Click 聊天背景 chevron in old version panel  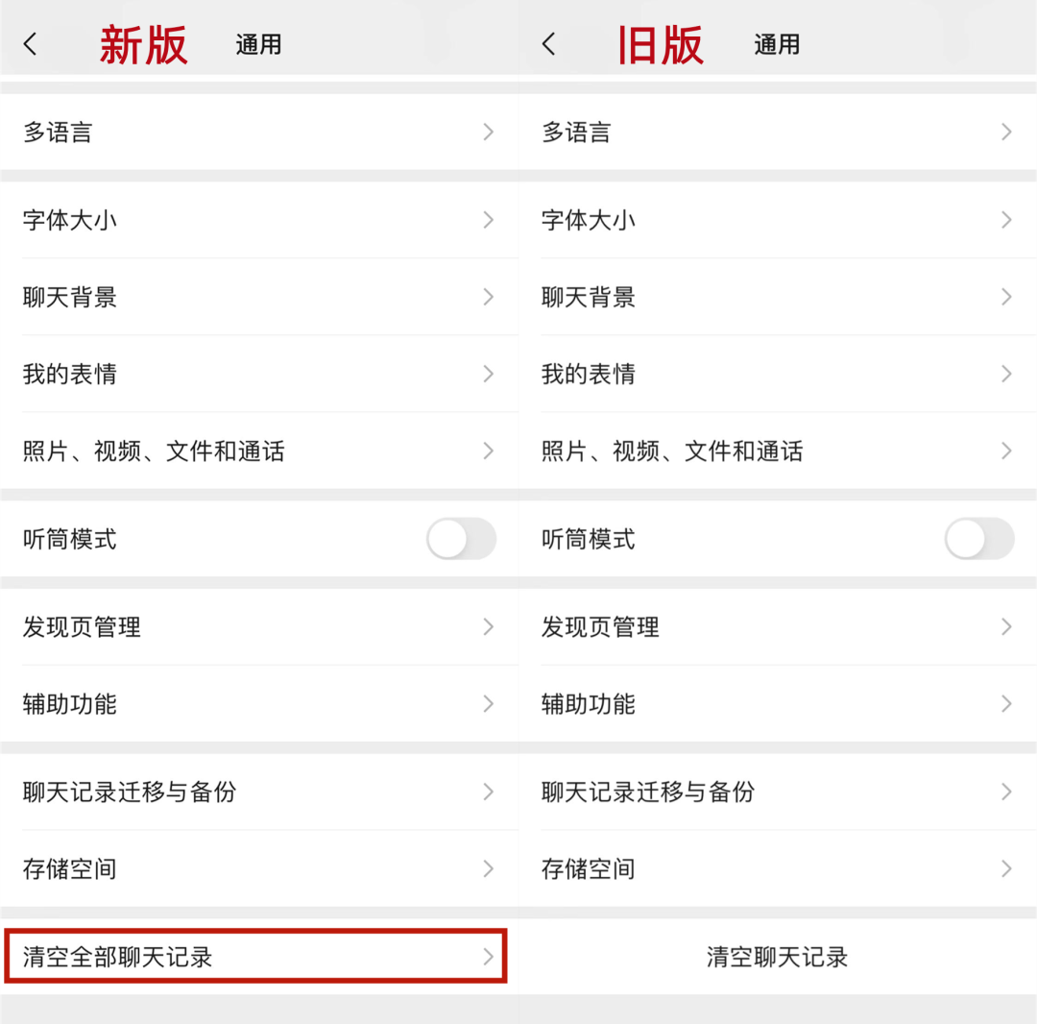pos(1006,297)
